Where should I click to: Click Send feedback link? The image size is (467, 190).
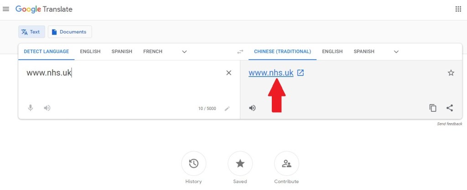(449, 124)
